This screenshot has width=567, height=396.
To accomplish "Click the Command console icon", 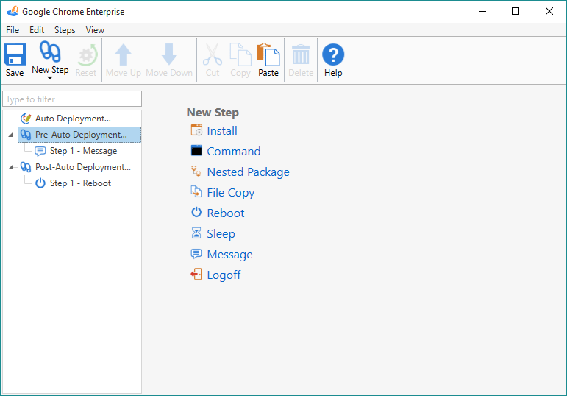I will 196,150.
